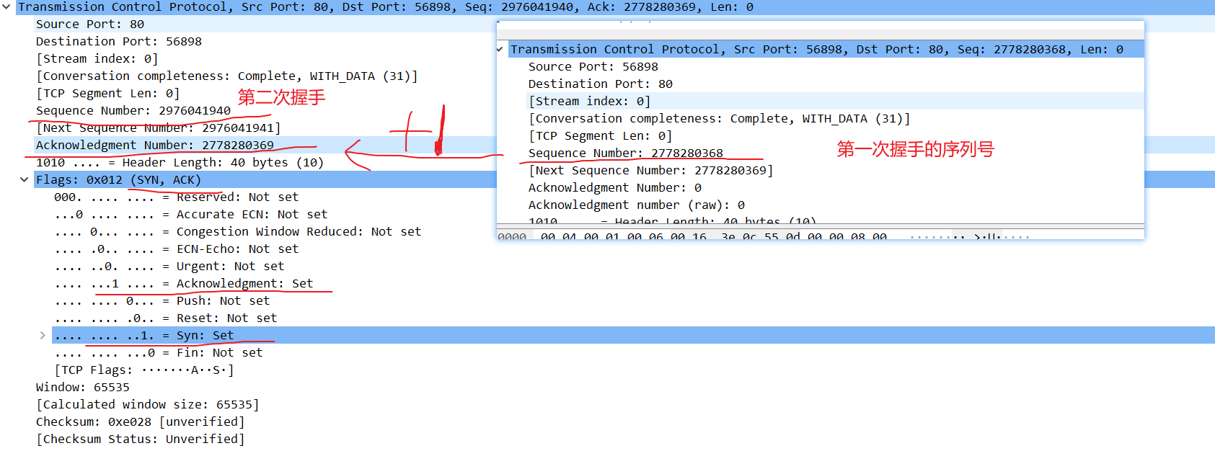The image size is (1215, 451).
Task: Select the Checksum: 0xe028 row
Action: coord(141,422)
